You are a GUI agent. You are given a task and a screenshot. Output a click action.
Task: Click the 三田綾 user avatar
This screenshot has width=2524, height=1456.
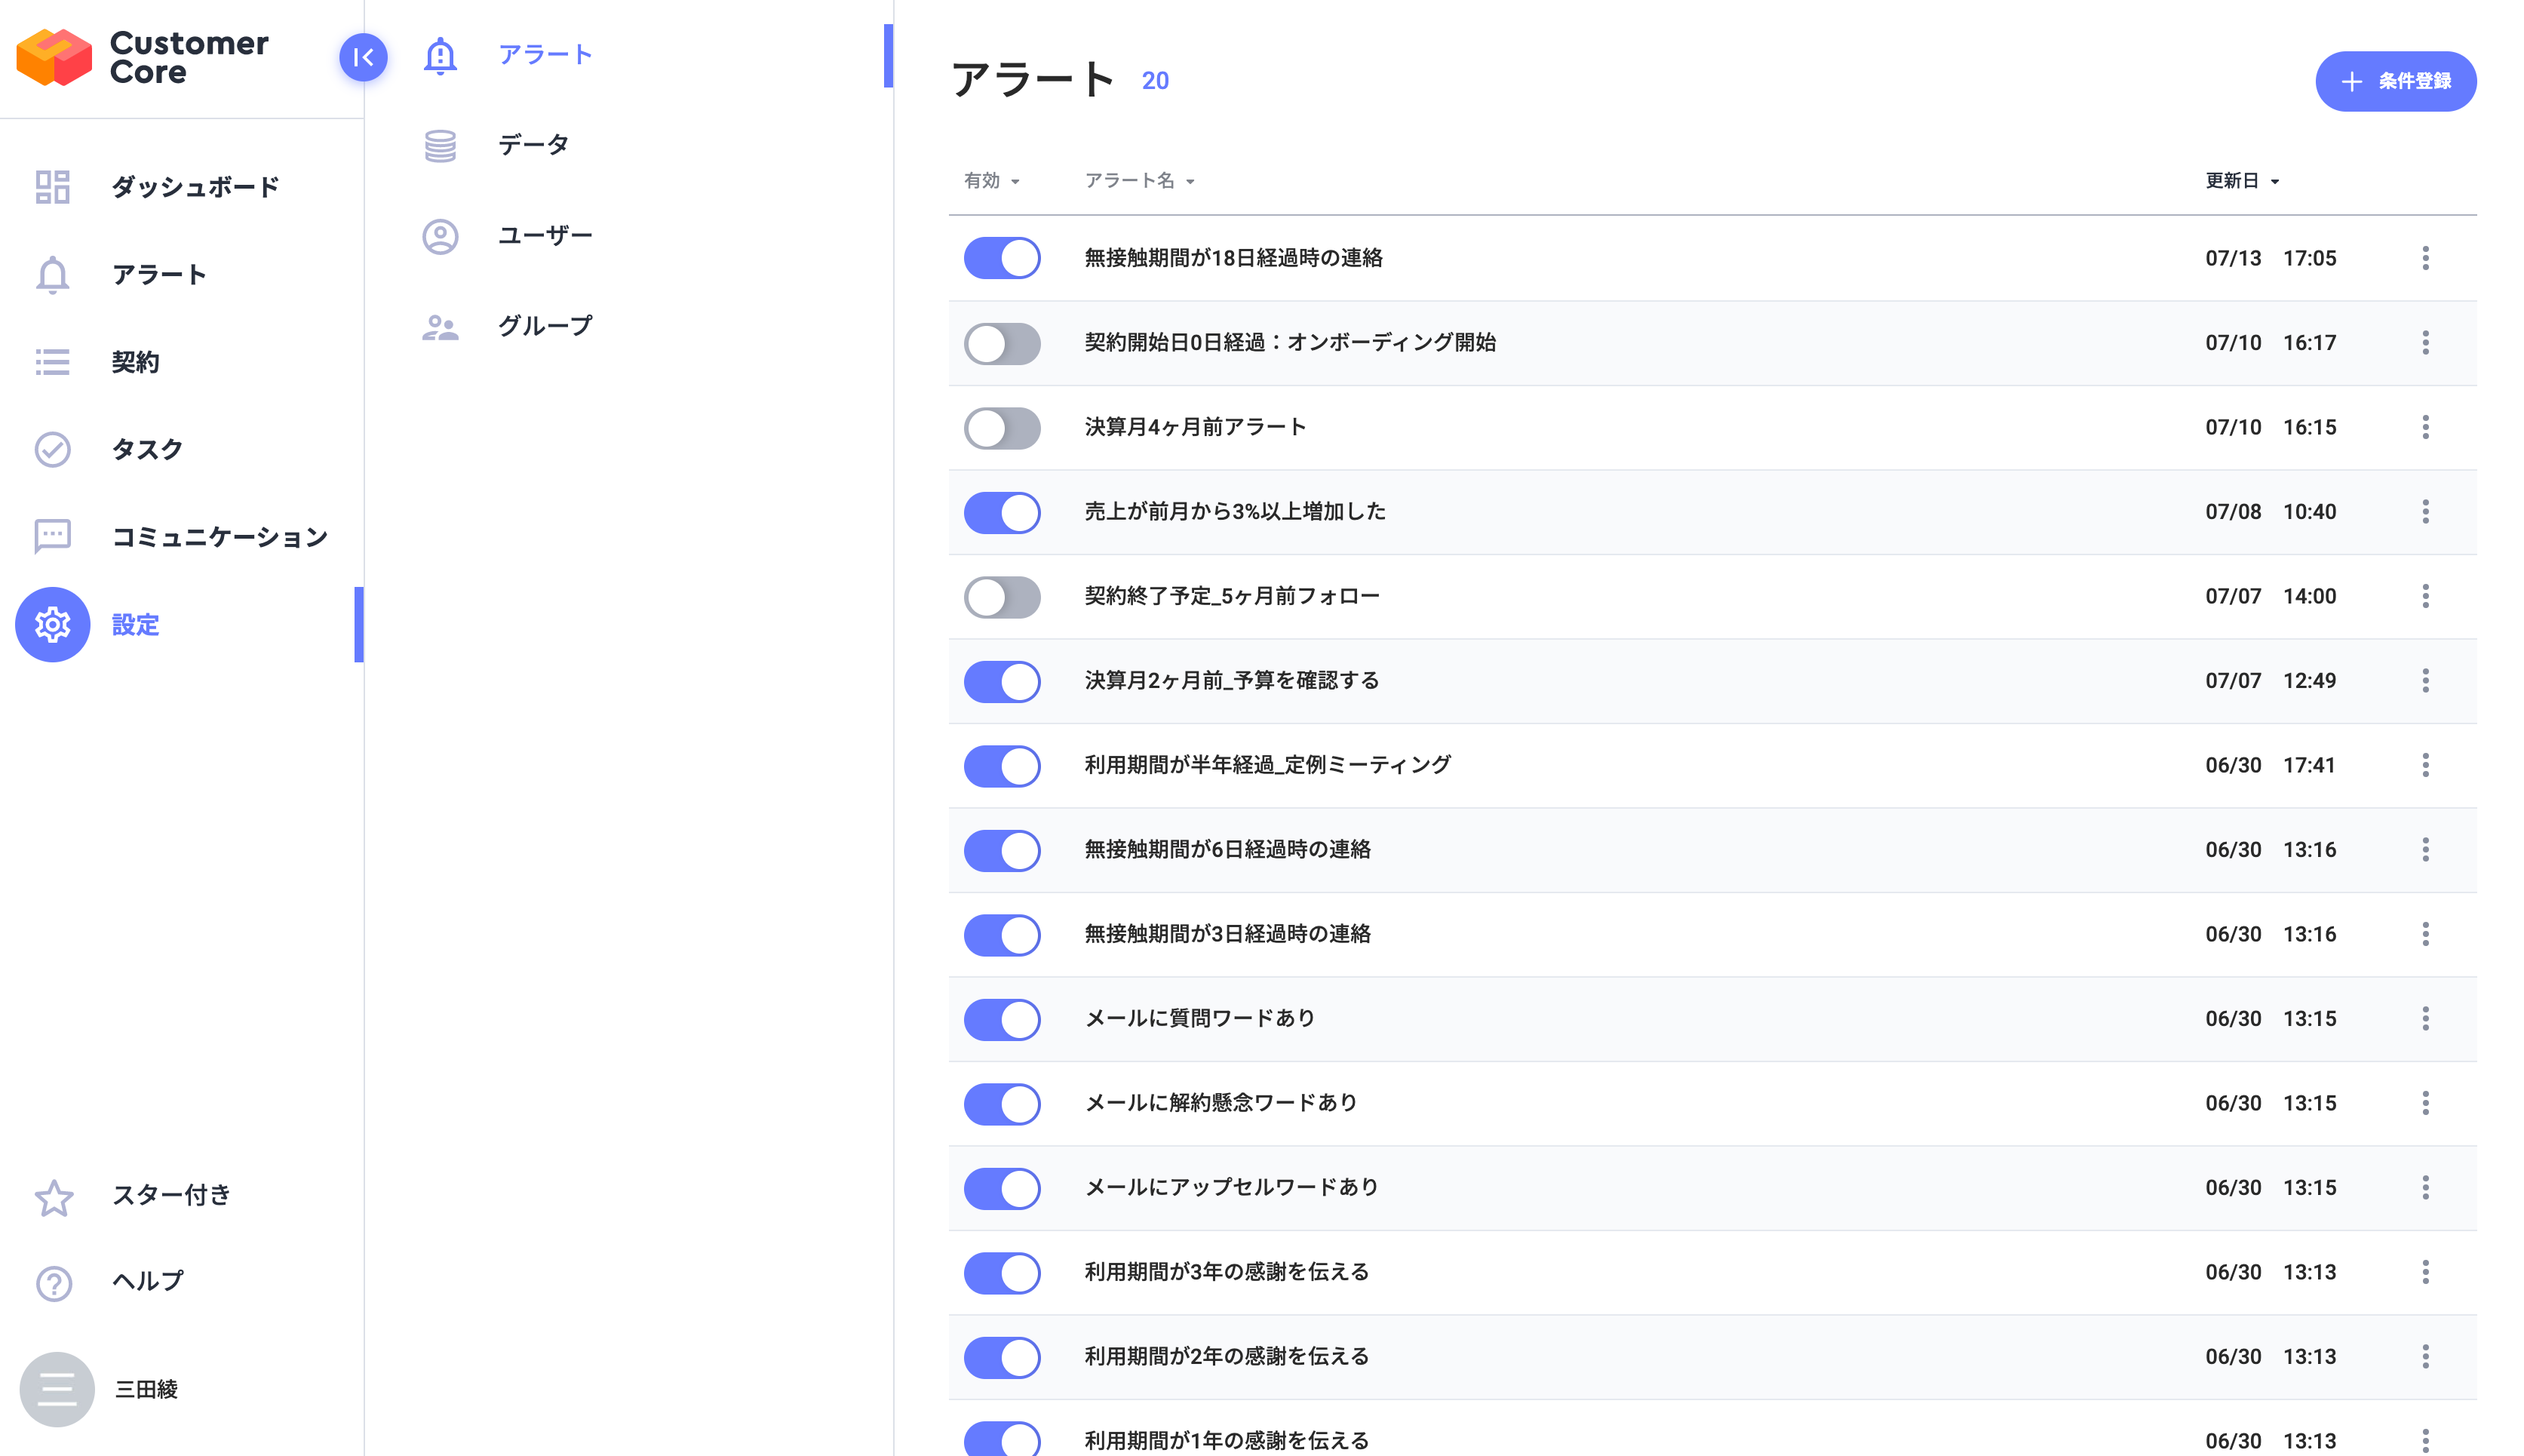tap(57, 1389)
